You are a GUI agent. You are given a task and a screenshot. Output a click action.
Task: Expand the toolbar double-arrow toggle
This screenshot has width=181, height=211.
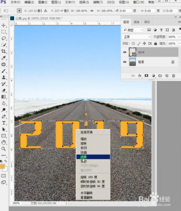1,17
